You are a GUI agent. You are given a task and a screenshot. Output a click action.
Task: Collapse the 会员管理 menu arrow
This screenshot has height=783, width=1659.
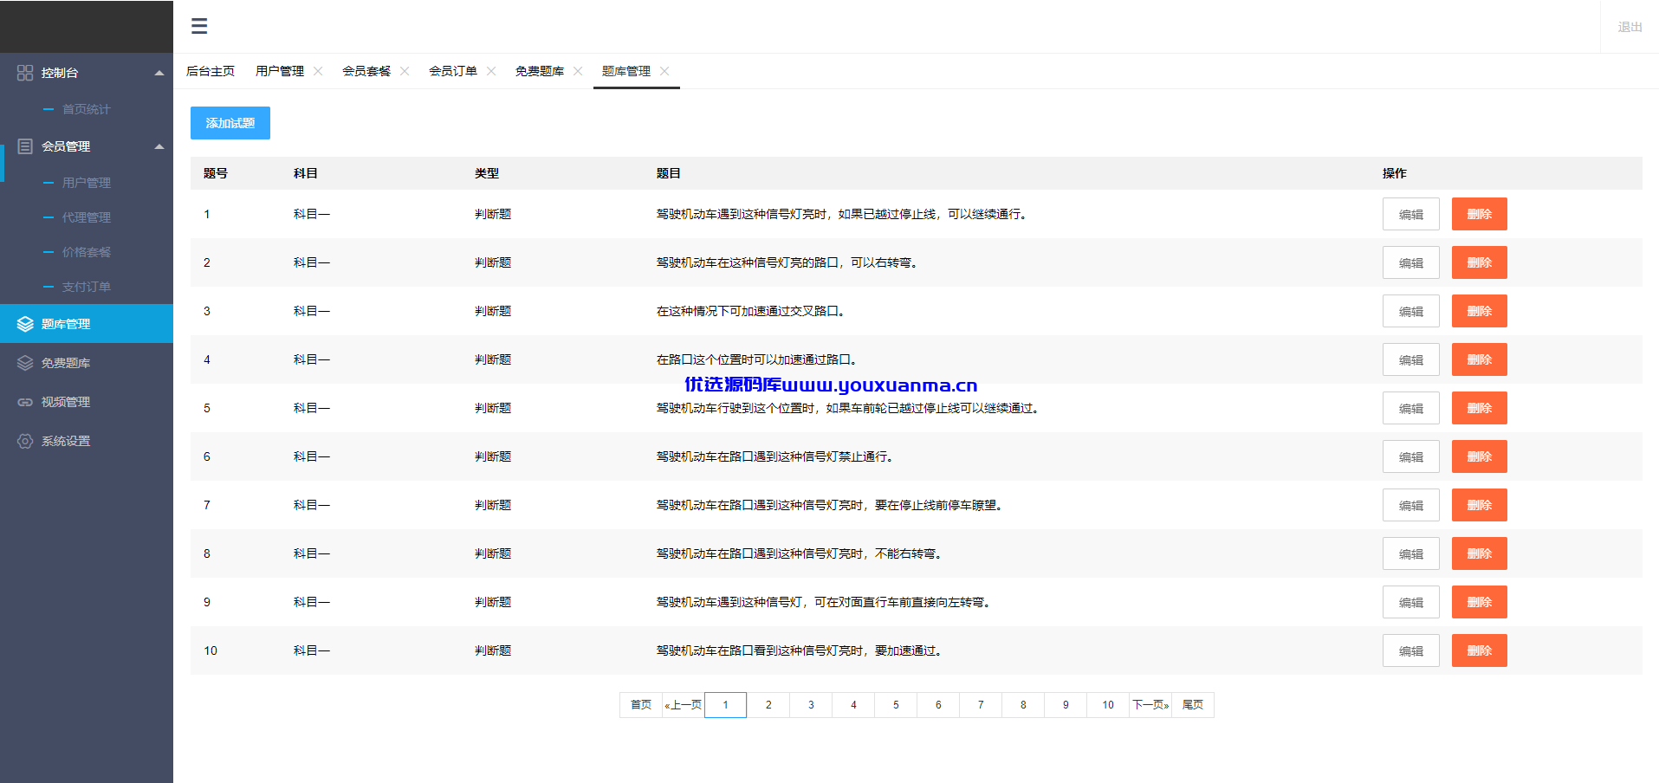[159, 146]
